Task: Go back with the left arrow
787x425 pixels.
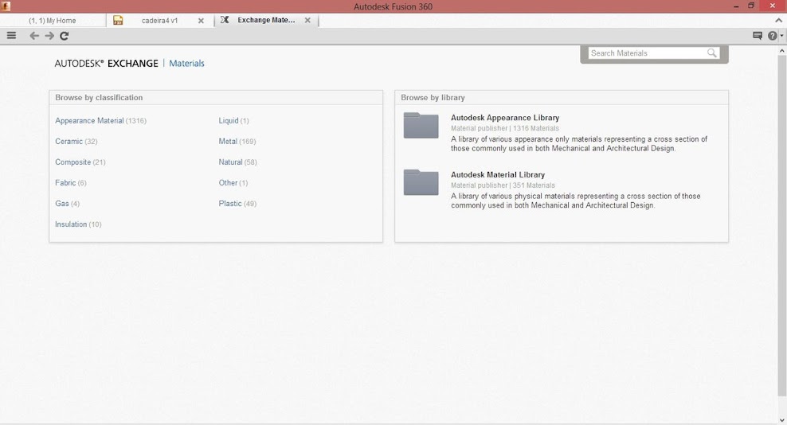Action: pos(33,36)
